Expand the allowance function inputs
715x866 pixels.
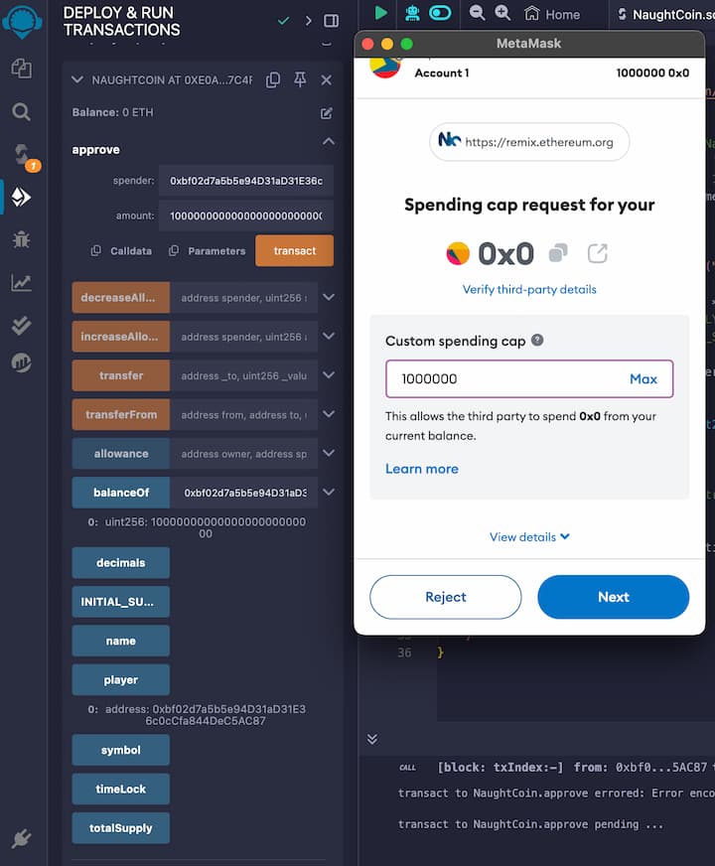tap(329, 454)
